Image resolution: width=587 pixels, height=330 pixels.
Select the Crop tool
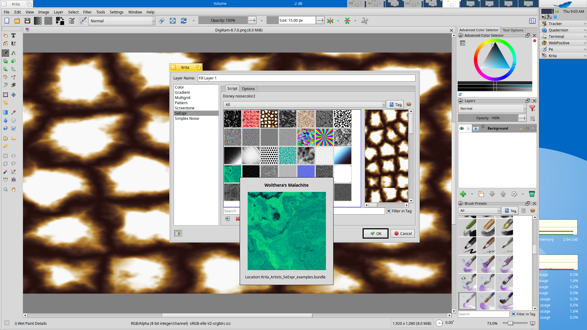(x=6, y=103)
